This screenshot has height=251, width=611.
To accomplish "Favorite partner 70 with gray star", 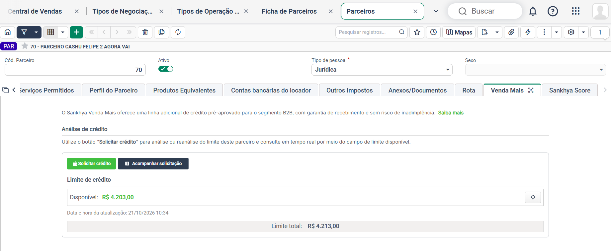I will coord(25,46).
